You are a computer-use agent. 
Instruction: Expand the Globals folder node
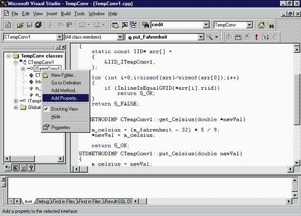(x=16, y=107)
